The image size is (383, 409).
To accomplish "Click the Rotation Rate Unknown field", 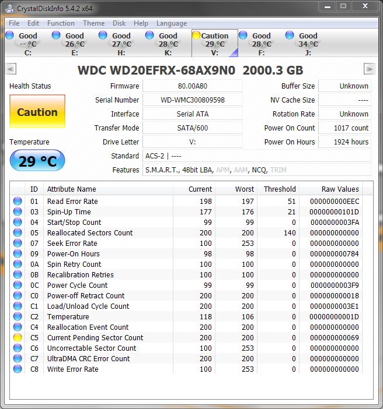I will pyautogui.click(x=344, y=114).
